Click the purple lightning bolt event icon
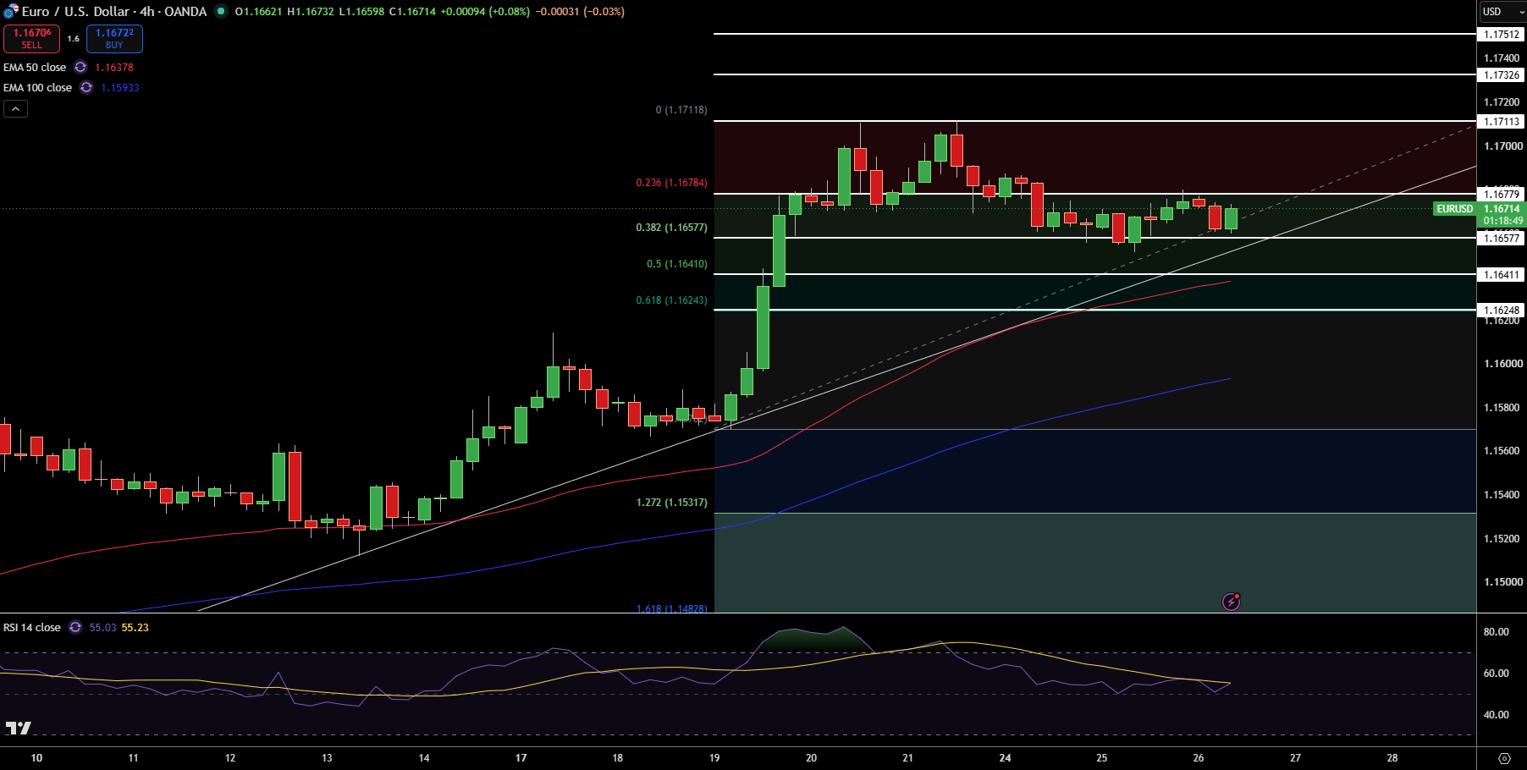Viewport: 1527px width, 770px height. click(x=1231, y=602)
